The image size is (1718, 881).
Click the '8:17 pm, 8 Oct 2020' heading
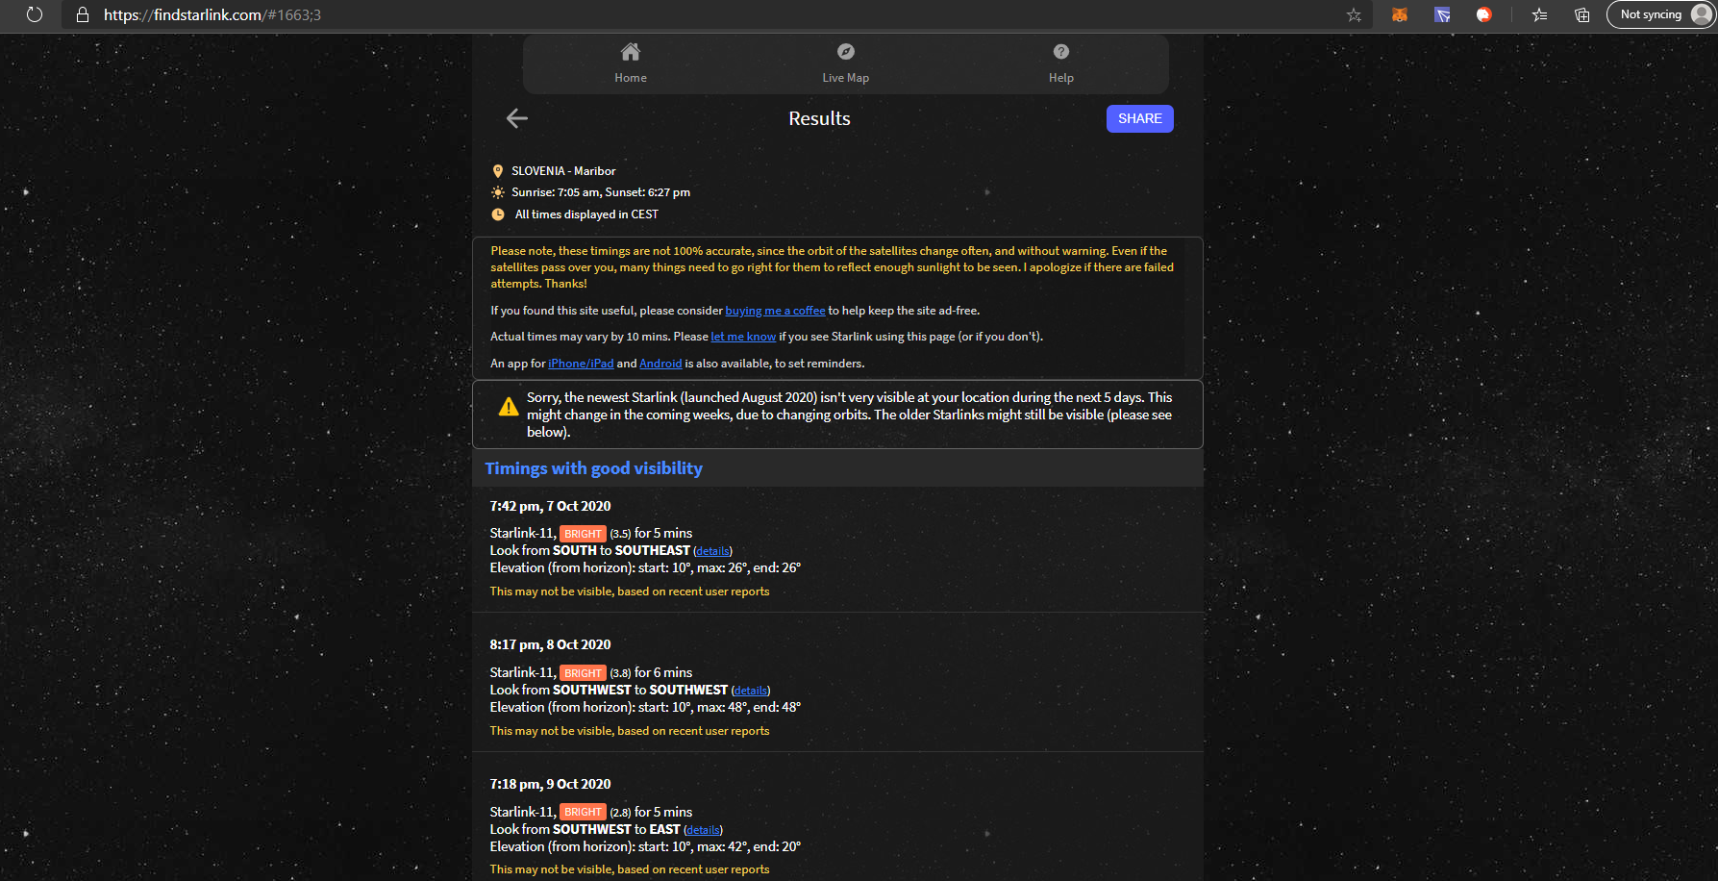550,644
